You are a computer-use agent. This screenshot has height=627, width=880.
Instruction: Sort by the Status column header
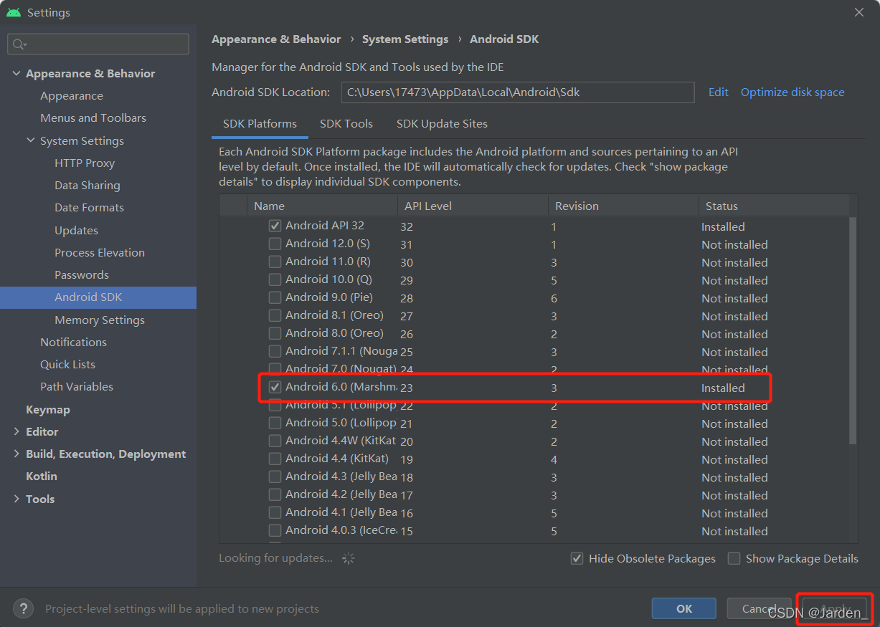pyautogui.click(x=773, y=206)
